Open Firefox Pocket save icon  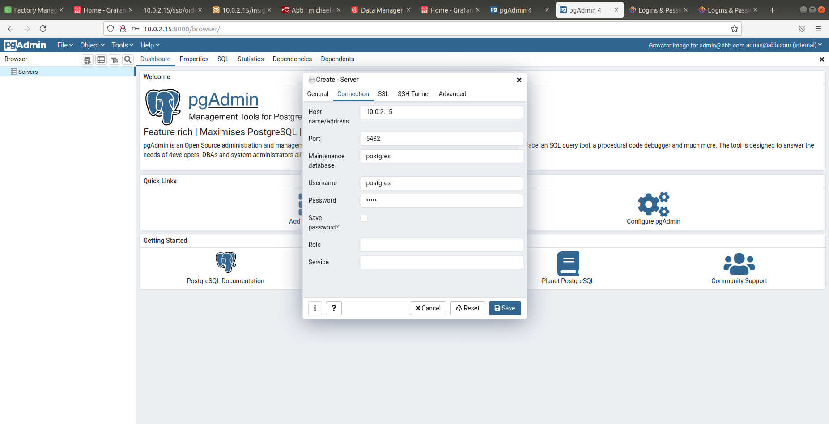click(802, 29)
